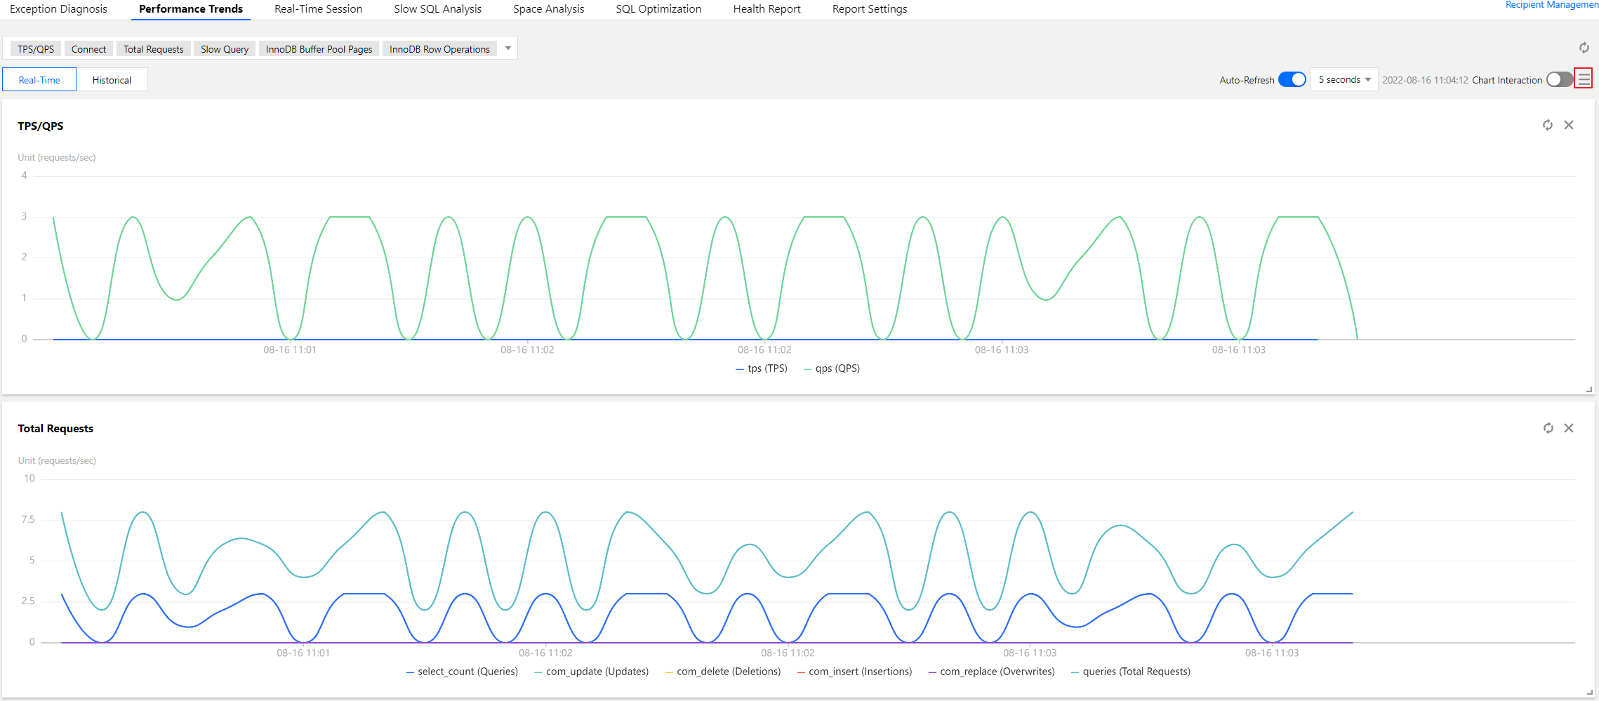Click the com_update (Updates) legend color marker

point(538,672)
